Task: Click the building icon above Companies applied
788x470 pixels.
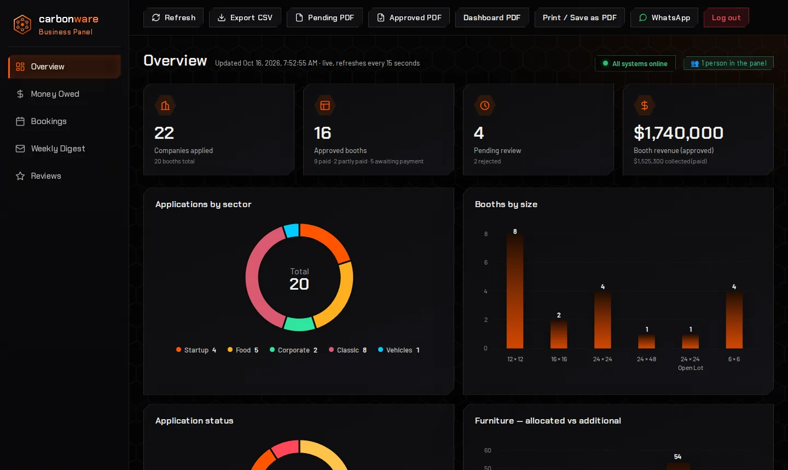Action: click(165, 105)
